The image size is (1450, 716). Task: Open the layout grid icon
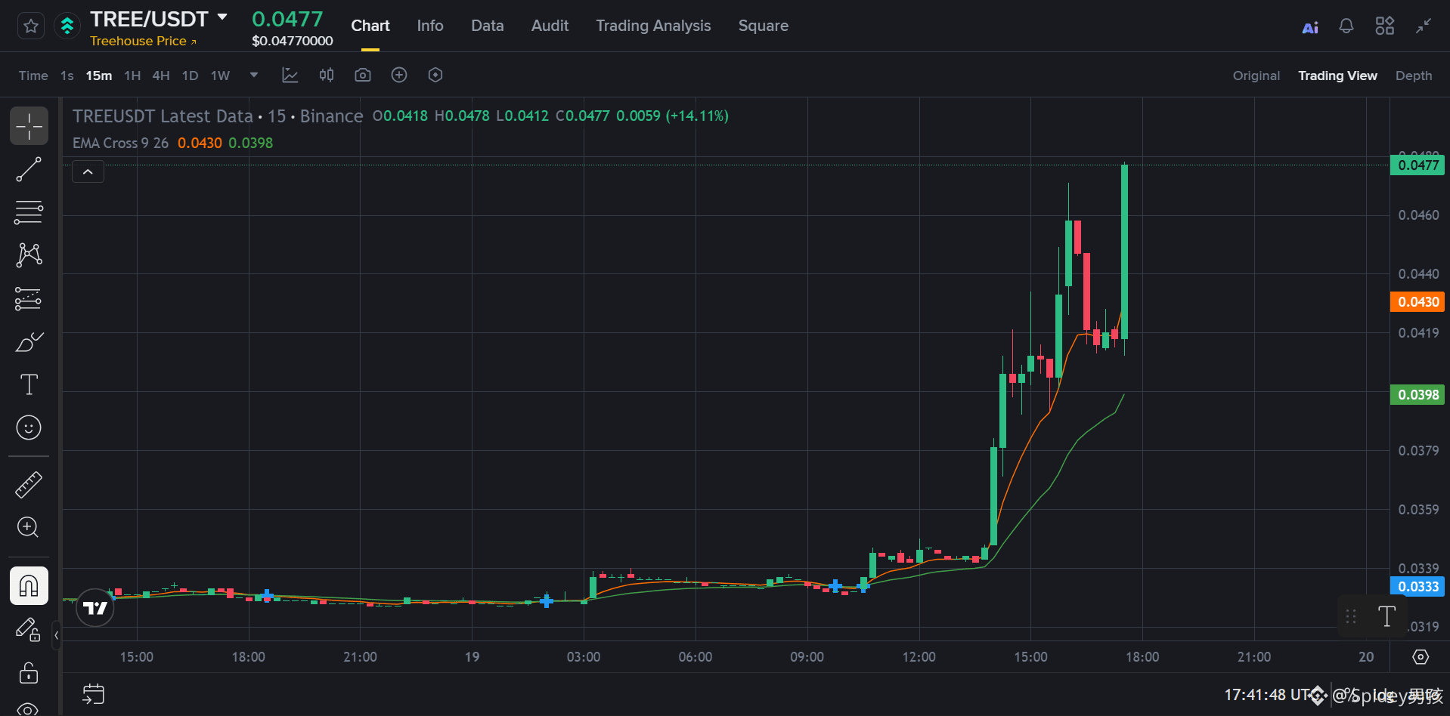click(1385, 26)
